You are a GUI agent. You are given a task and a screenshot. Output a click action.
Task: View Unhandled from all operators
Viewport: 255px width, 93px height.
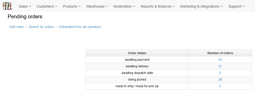(x=80, y=27)
